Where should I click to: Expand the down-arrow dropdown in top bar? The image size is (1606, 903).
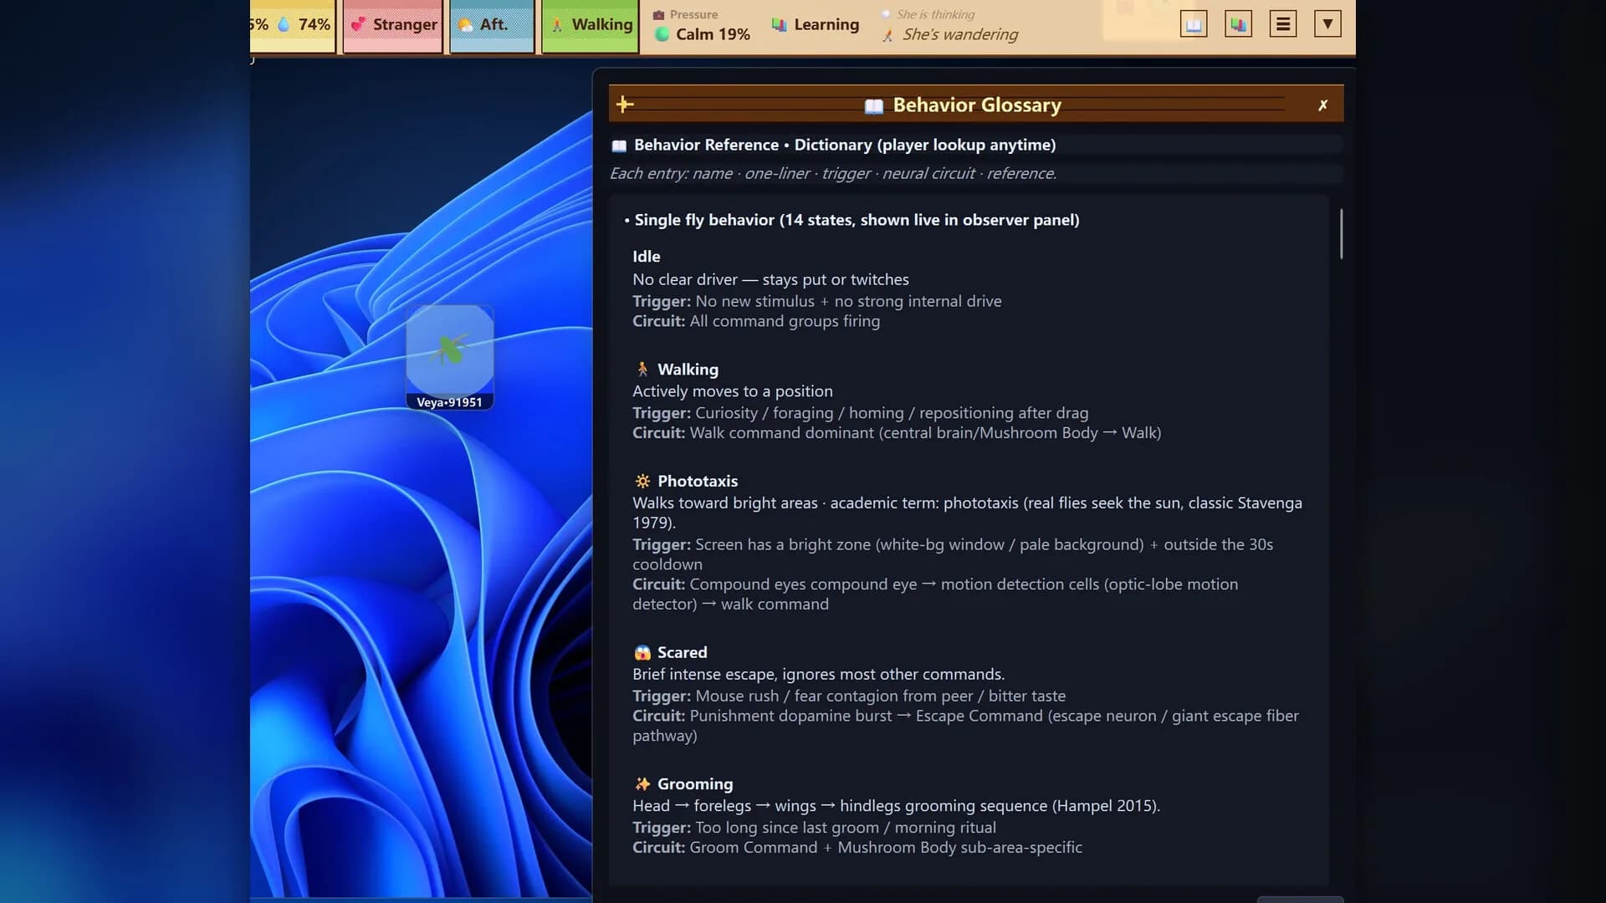[x=1327, y=24]
